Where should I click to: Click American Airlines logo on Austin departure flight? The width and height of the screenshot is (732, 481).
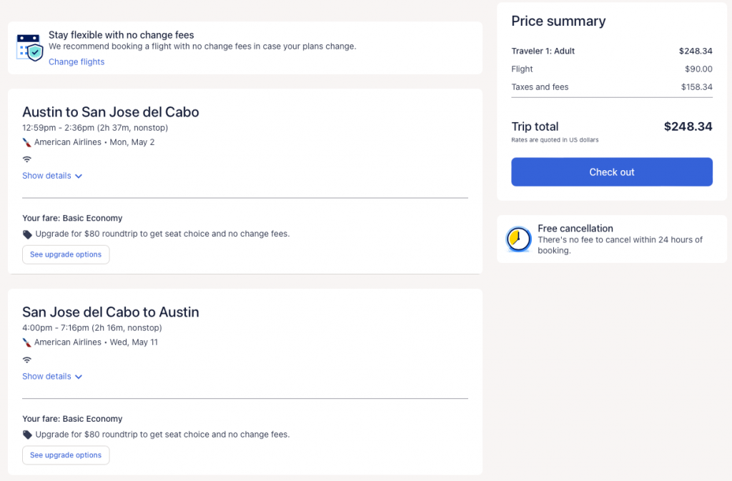pos(27,142)
